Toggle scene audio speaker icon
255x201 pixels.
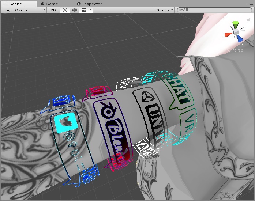click(74, 10)
